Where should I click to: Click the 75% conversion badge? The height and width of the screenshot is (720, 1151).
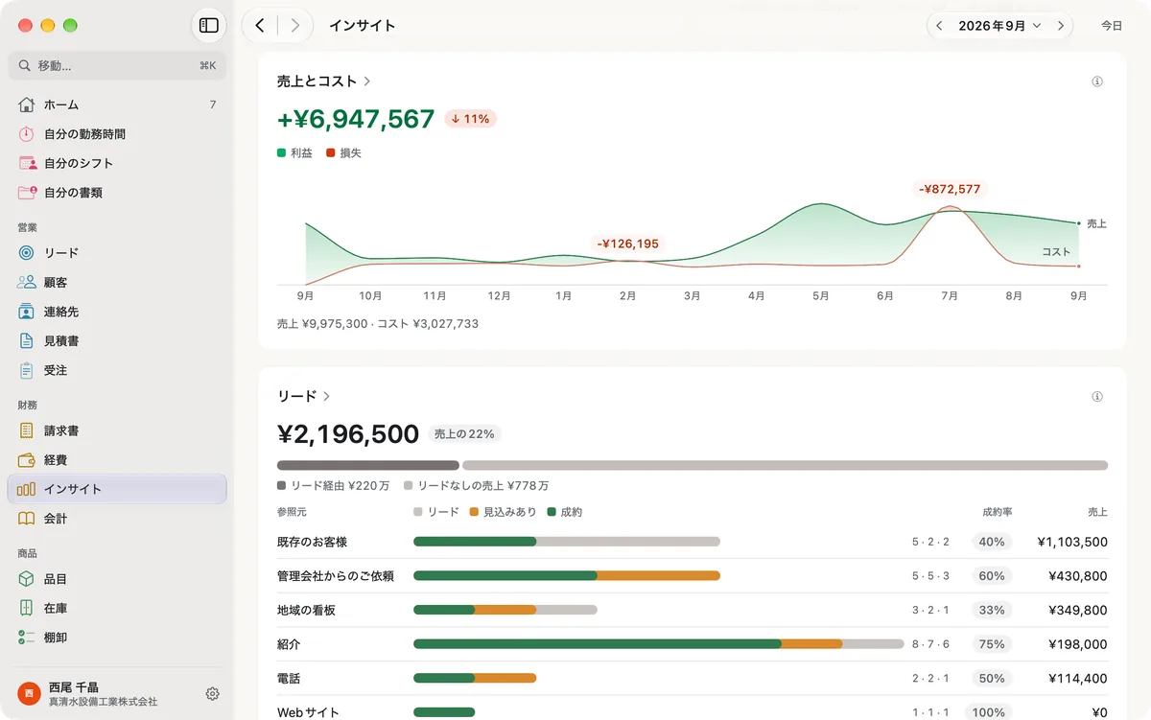[992, 644]
